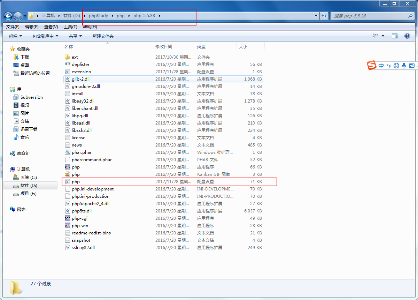Open 桌面 in favorites
This screenshot has height=300, width=418.
point(24,65)
